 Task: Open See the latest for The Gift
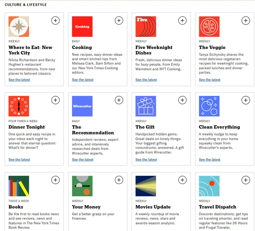pos(146,160)
